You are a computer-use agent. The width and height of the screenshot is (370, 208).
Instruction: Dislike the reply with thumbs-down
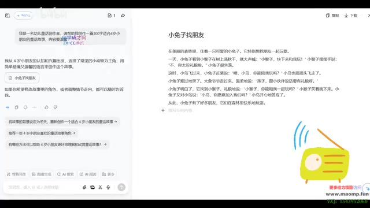tap(55, 107)
